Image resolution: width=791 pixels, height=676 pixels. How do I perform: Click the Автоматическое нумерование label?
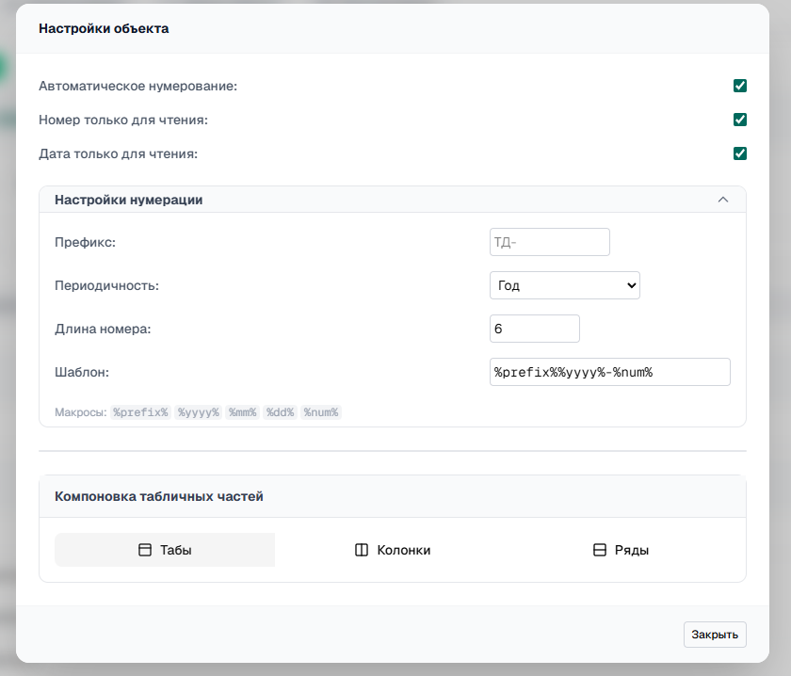click(x=137, y=87)
